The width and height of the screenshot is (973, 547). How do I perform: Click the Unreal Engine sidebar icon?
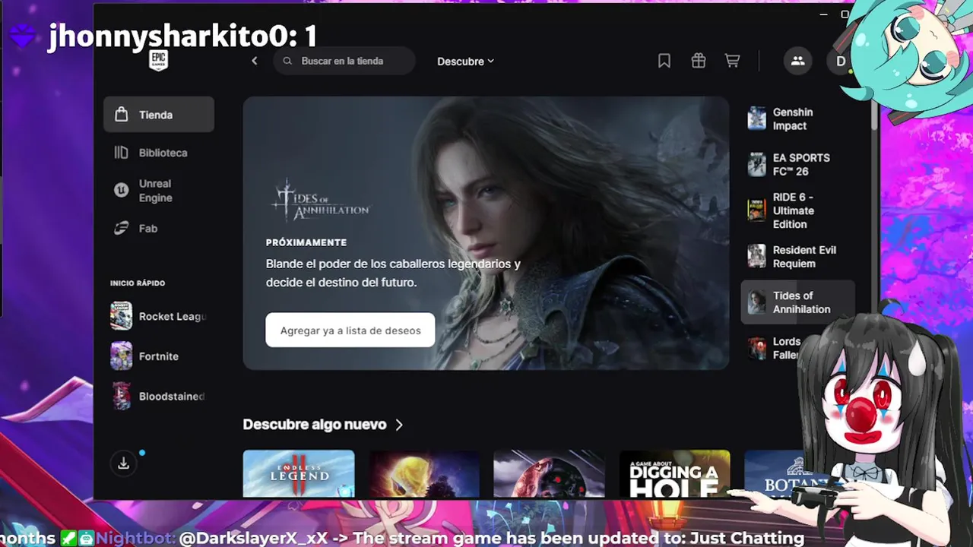click(121, 191)
